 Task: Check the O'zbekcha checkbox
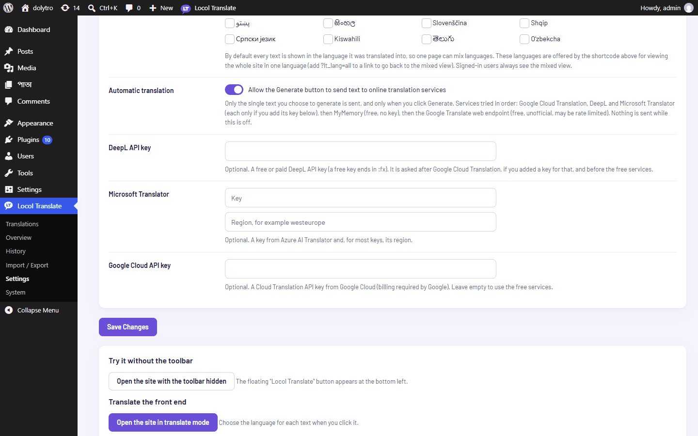tap(524, 39)
